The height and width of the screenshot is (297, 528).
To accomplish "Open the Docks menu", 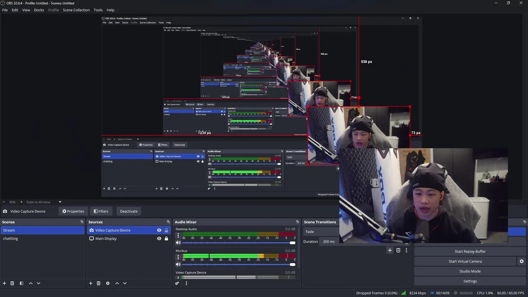I will click(x=39, y=10).
